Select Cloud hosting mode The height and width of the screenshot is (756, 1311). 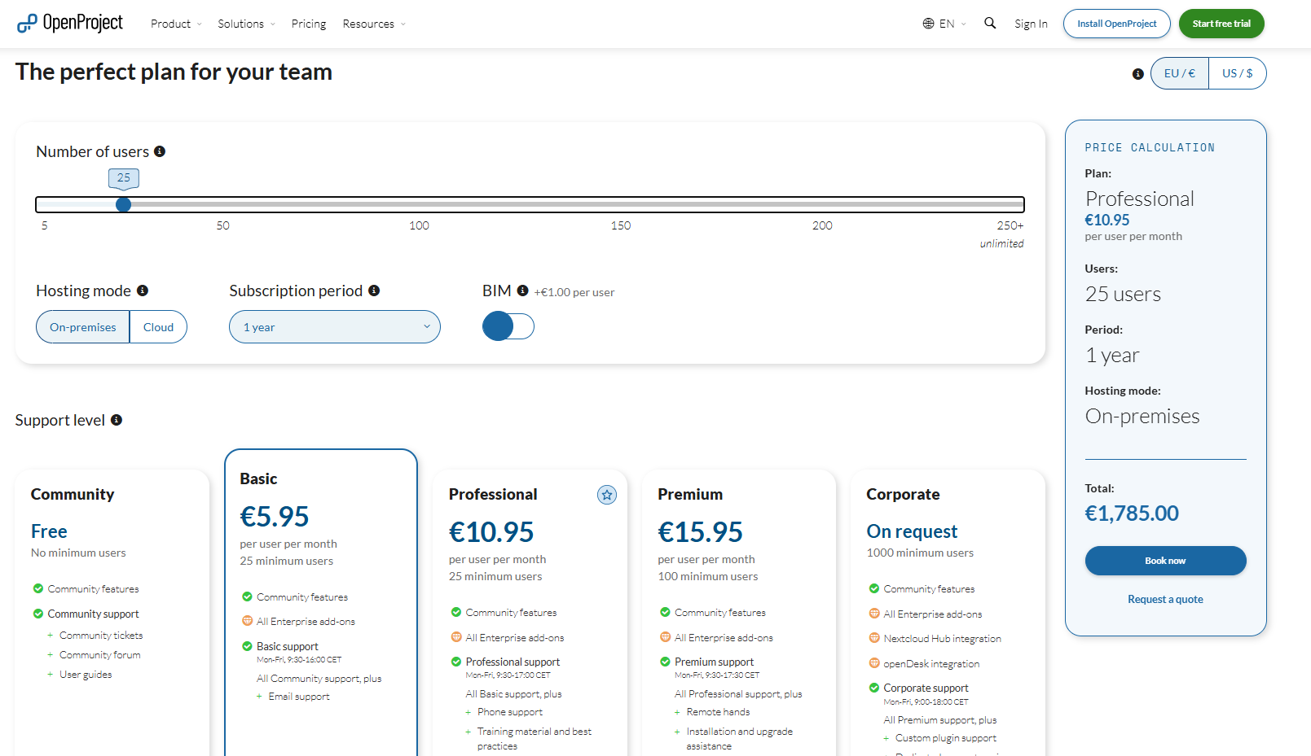[158, 327]
